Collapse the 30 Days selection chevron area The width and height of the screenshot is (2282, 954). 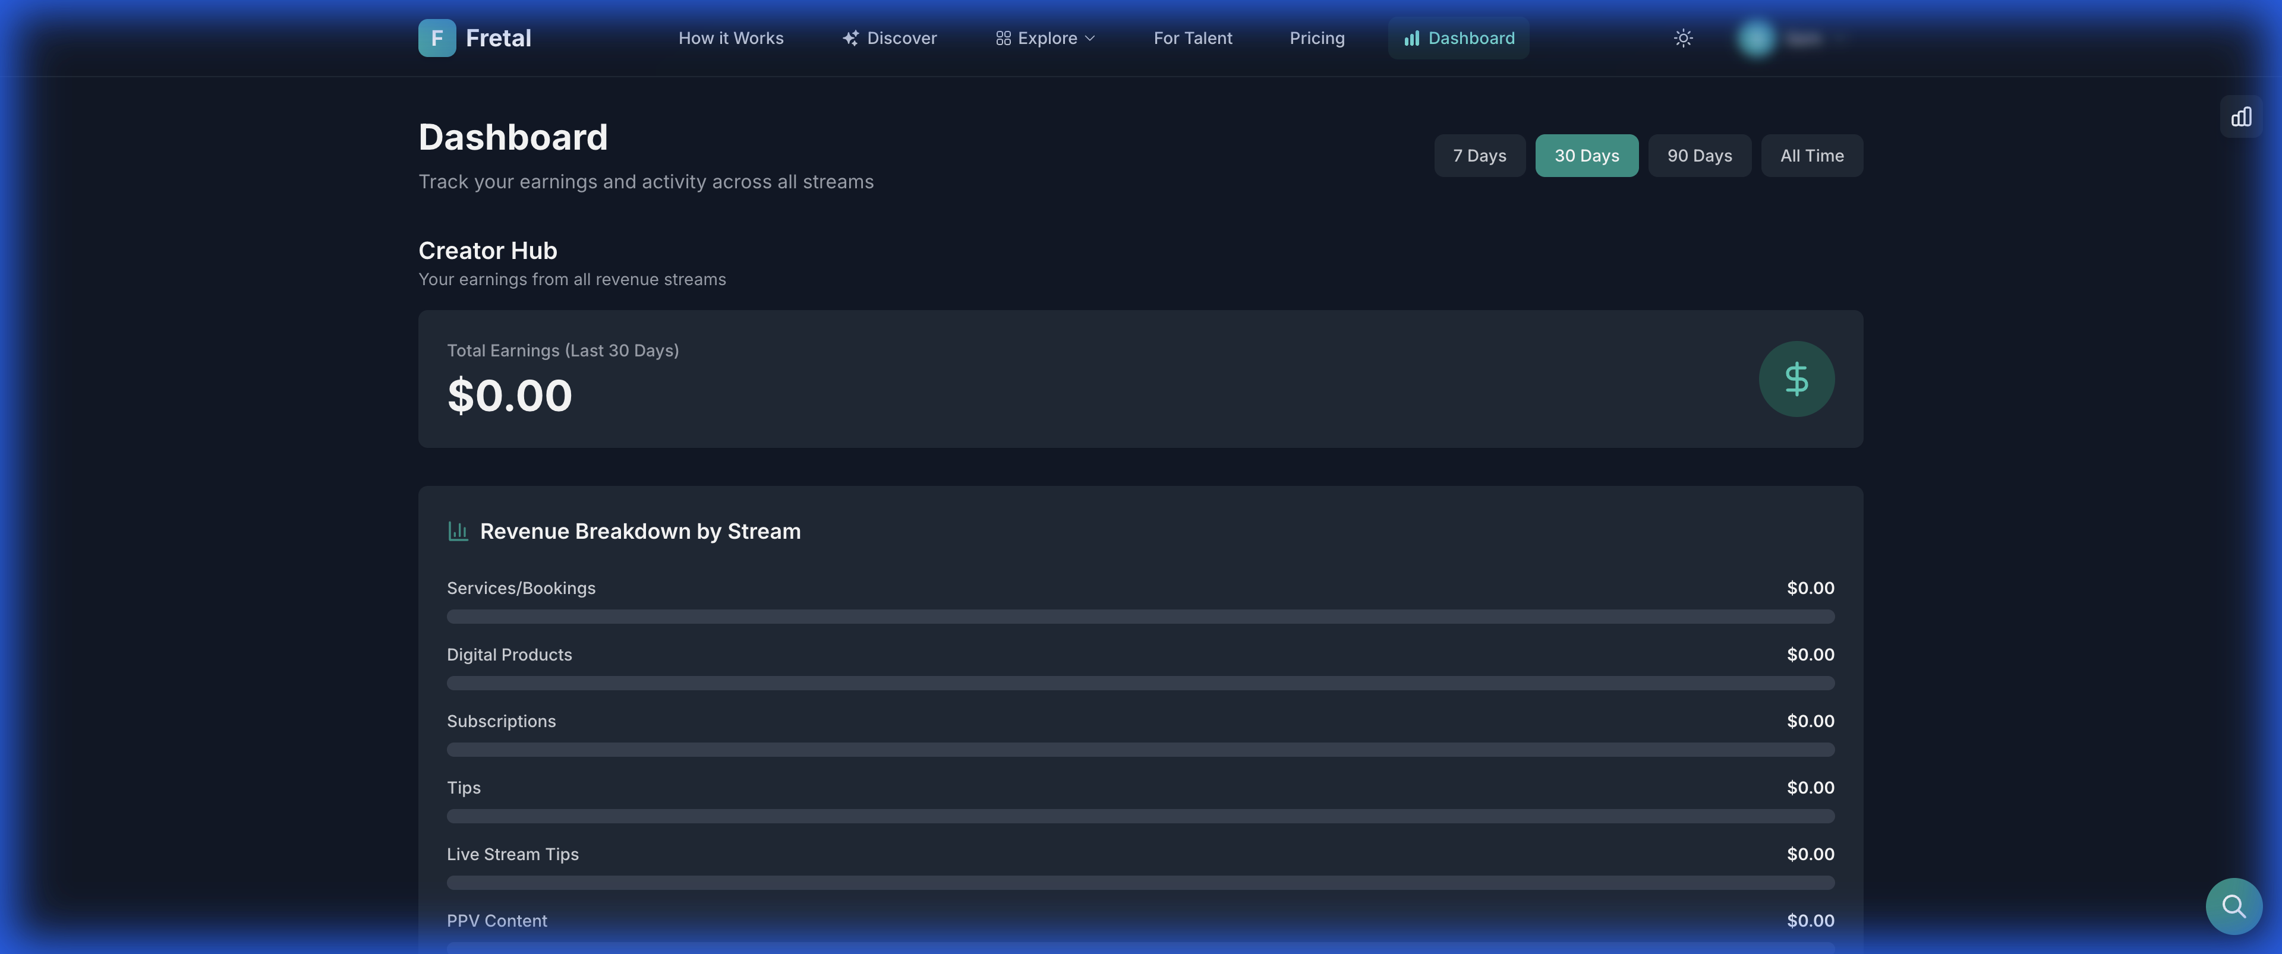click(1587, 155)
